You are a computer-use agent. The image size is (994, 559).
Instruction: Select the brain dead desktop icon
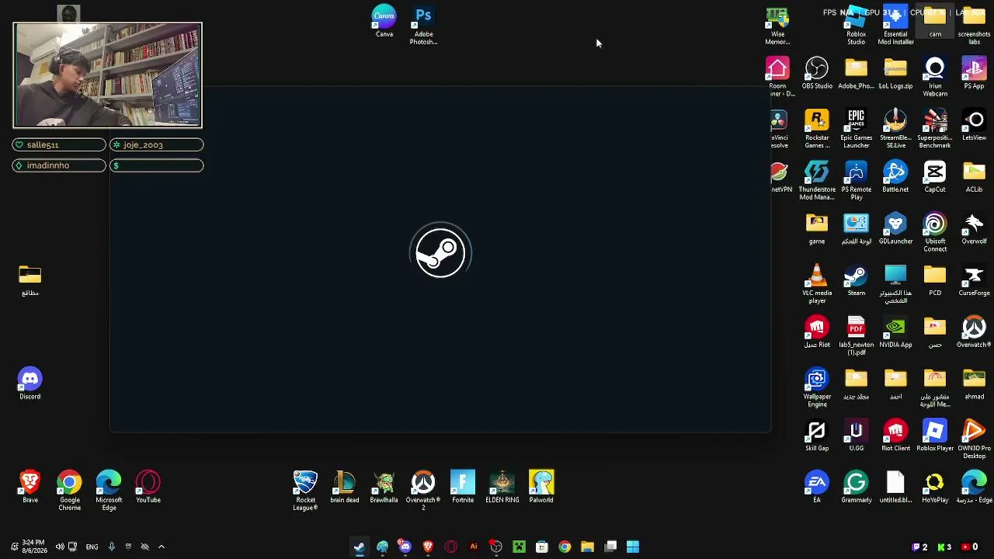[x=344, y=488]
